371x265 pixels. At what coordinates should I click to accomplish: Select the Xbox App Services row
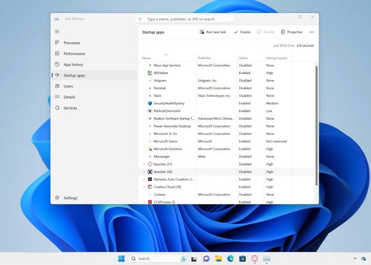coord(227,65)
